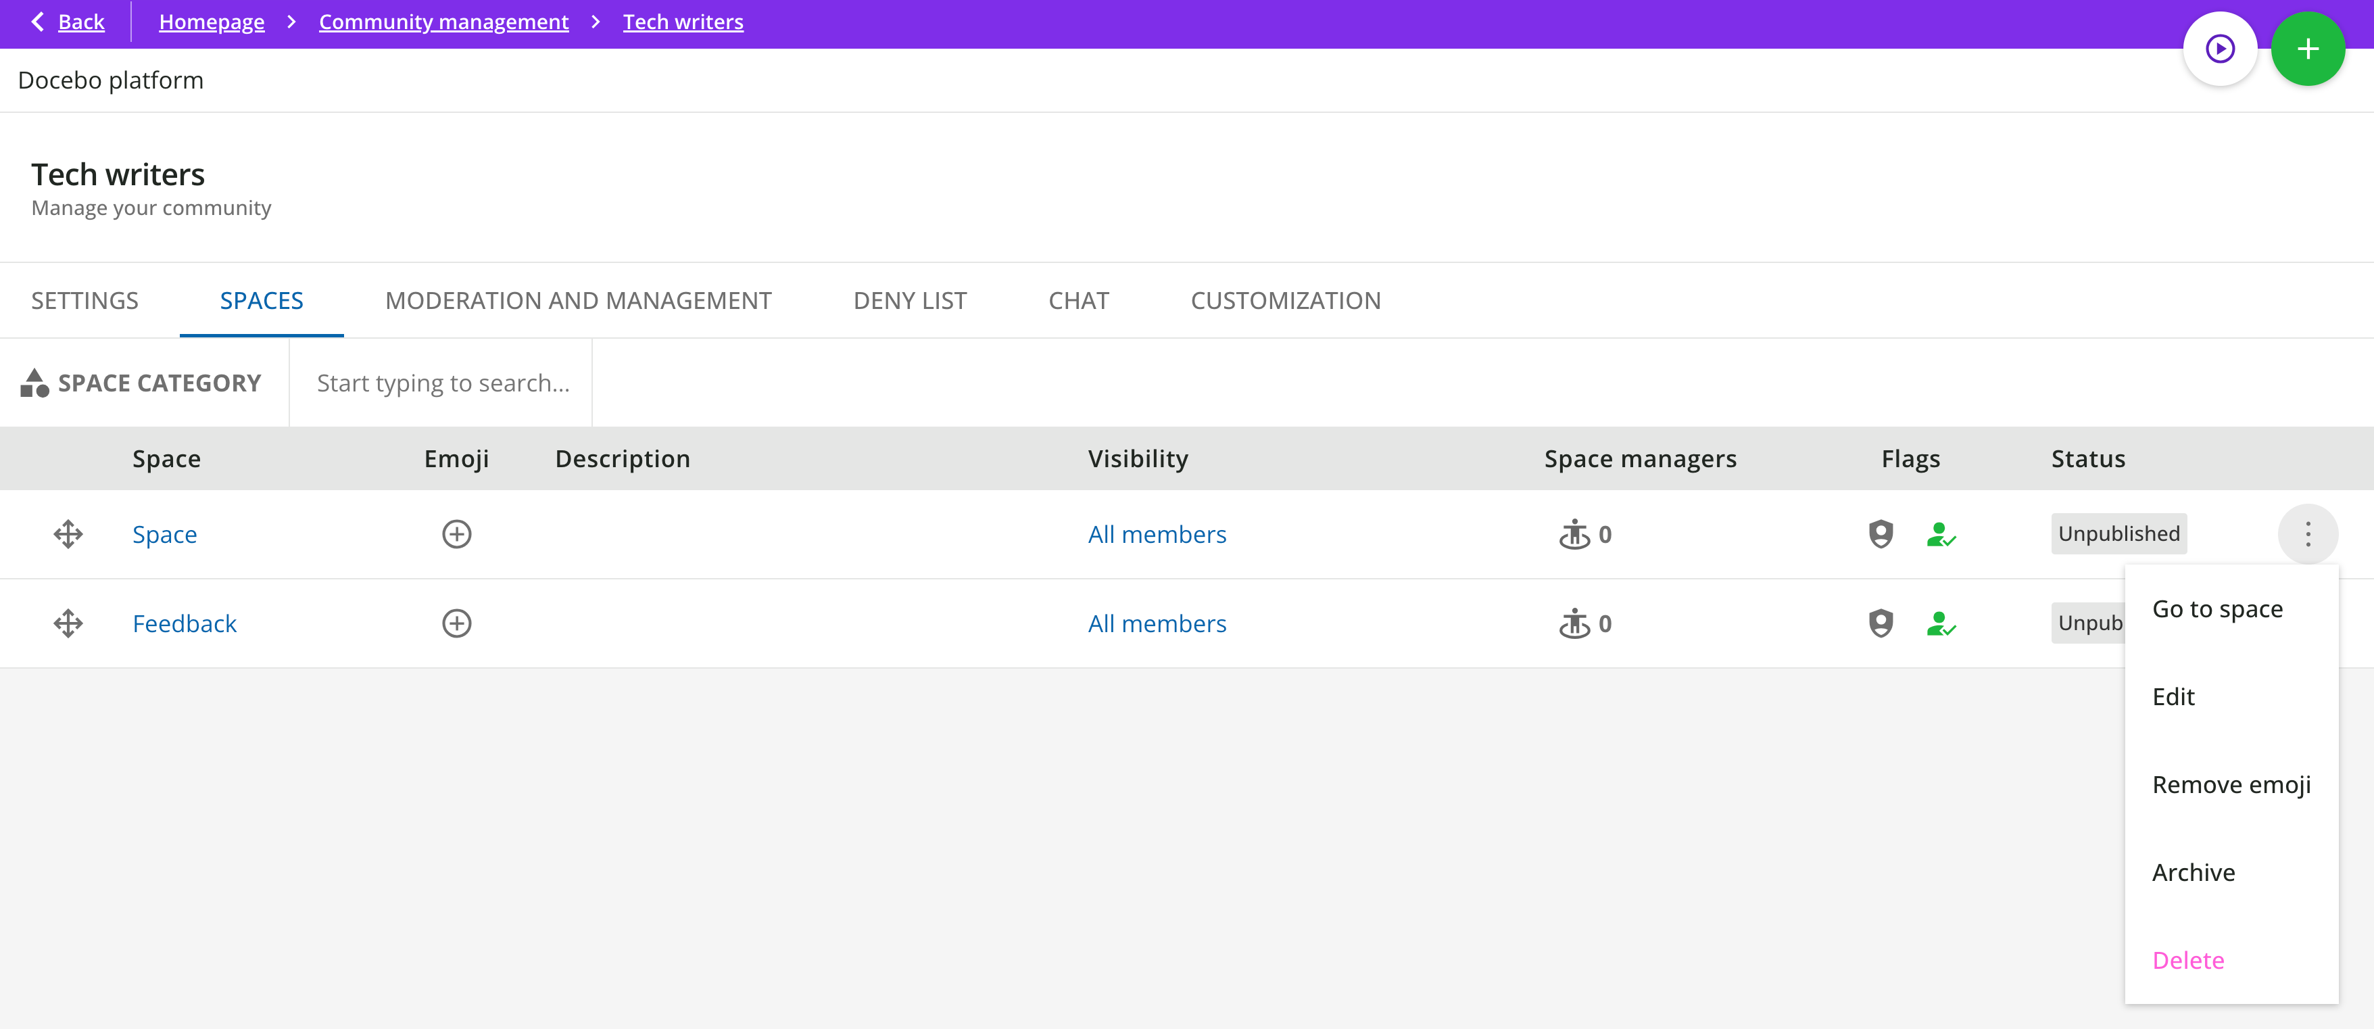Open All members visibility for Feedback row

click(x=1156, y=623)
